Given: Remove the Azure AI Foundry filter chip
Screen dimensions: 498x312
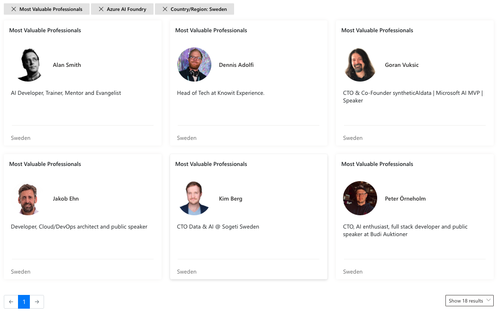Looking at the screenshot, I should tap(101, 9).
